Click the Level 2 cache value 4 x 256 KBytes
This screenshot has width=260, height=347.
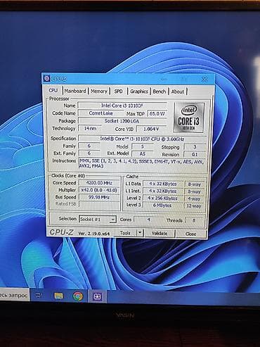[162, 198]
